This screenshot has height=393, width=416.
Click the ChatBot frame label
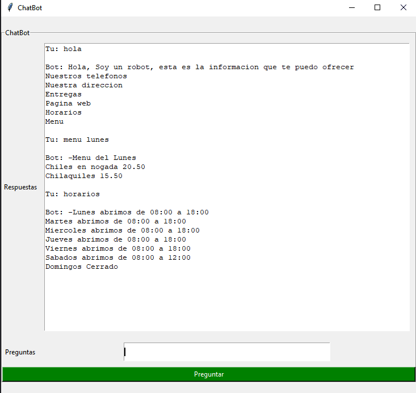(x=18, y=33)
